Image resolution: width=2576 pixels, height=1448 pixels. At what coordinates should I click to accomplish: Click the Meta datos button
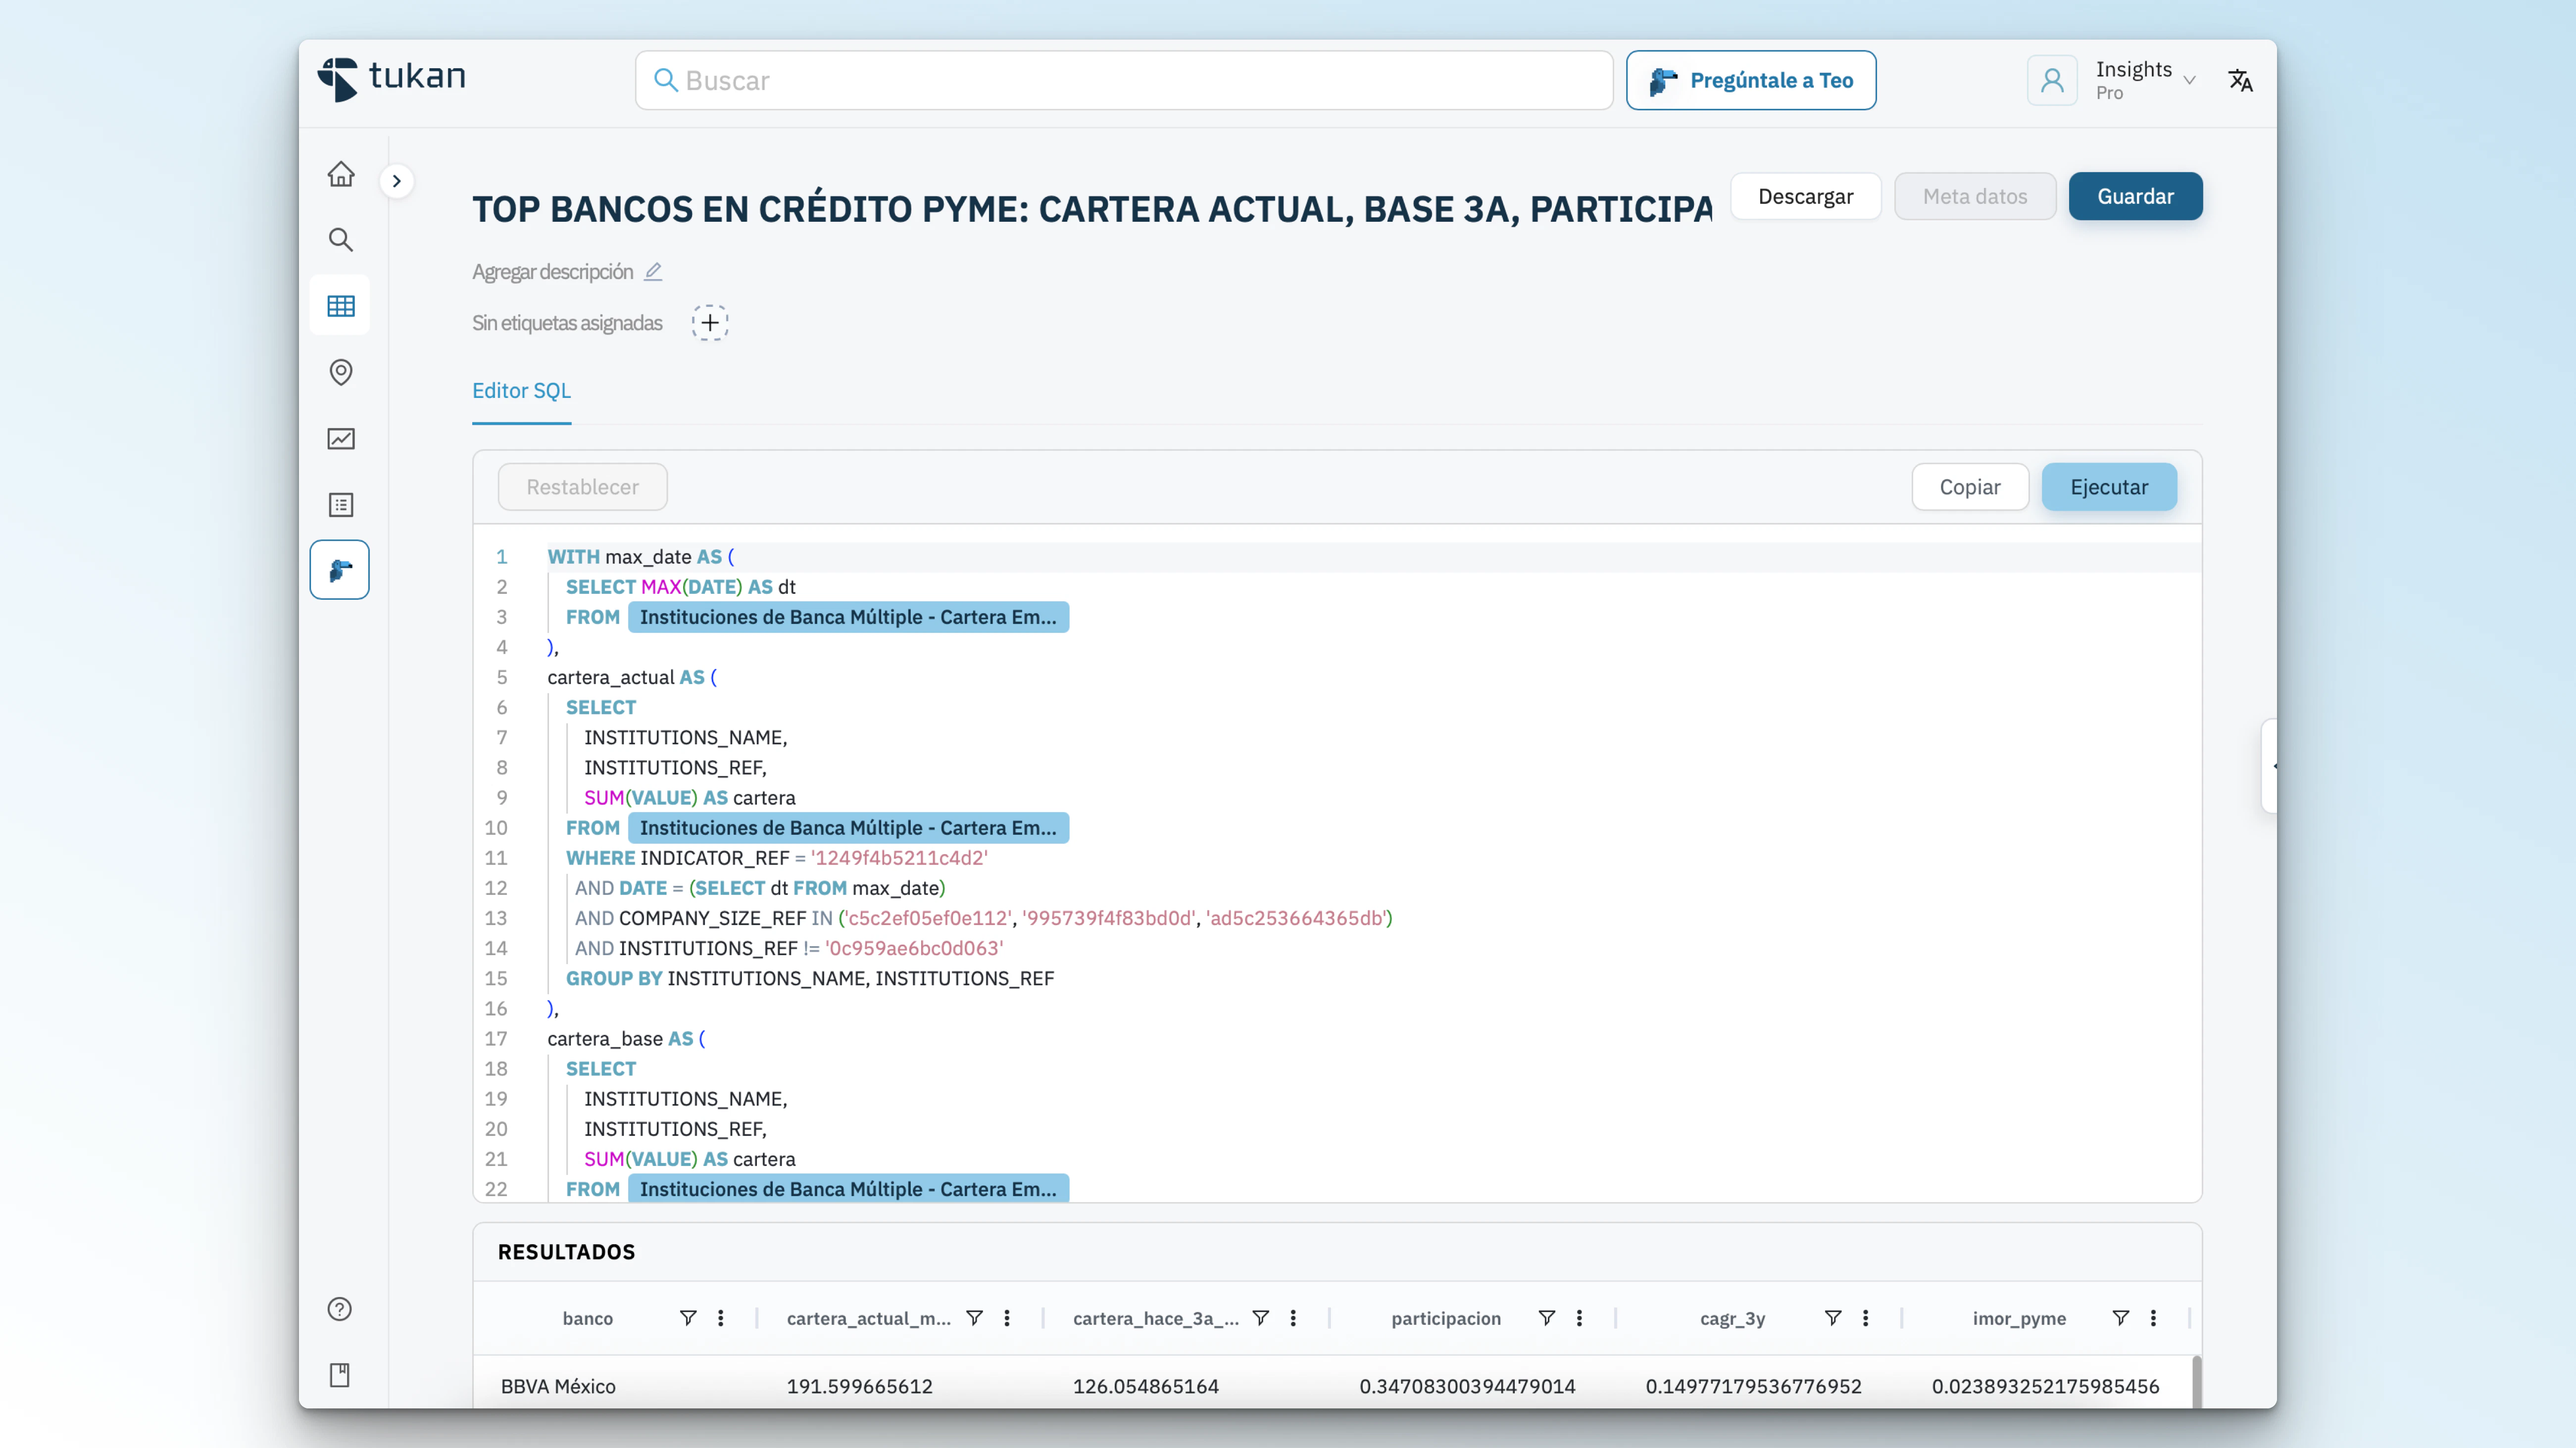[1975, 196]
